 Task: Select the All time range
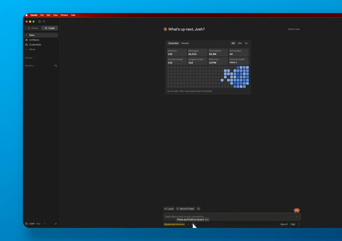[233, 43]
